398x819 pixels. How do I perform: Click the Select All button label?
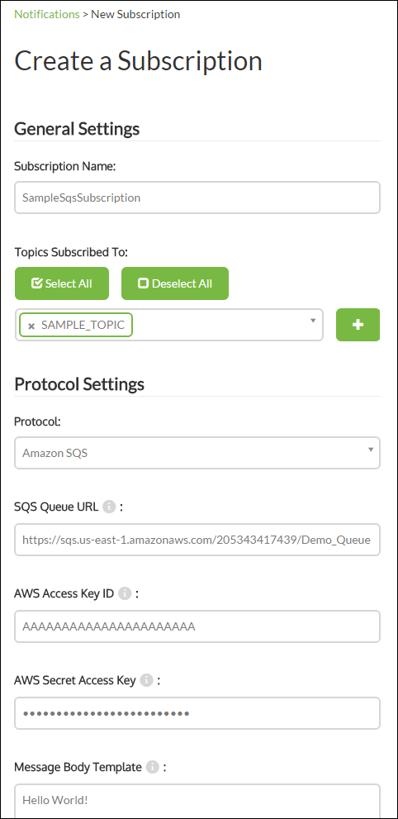[x=69, y=283]
